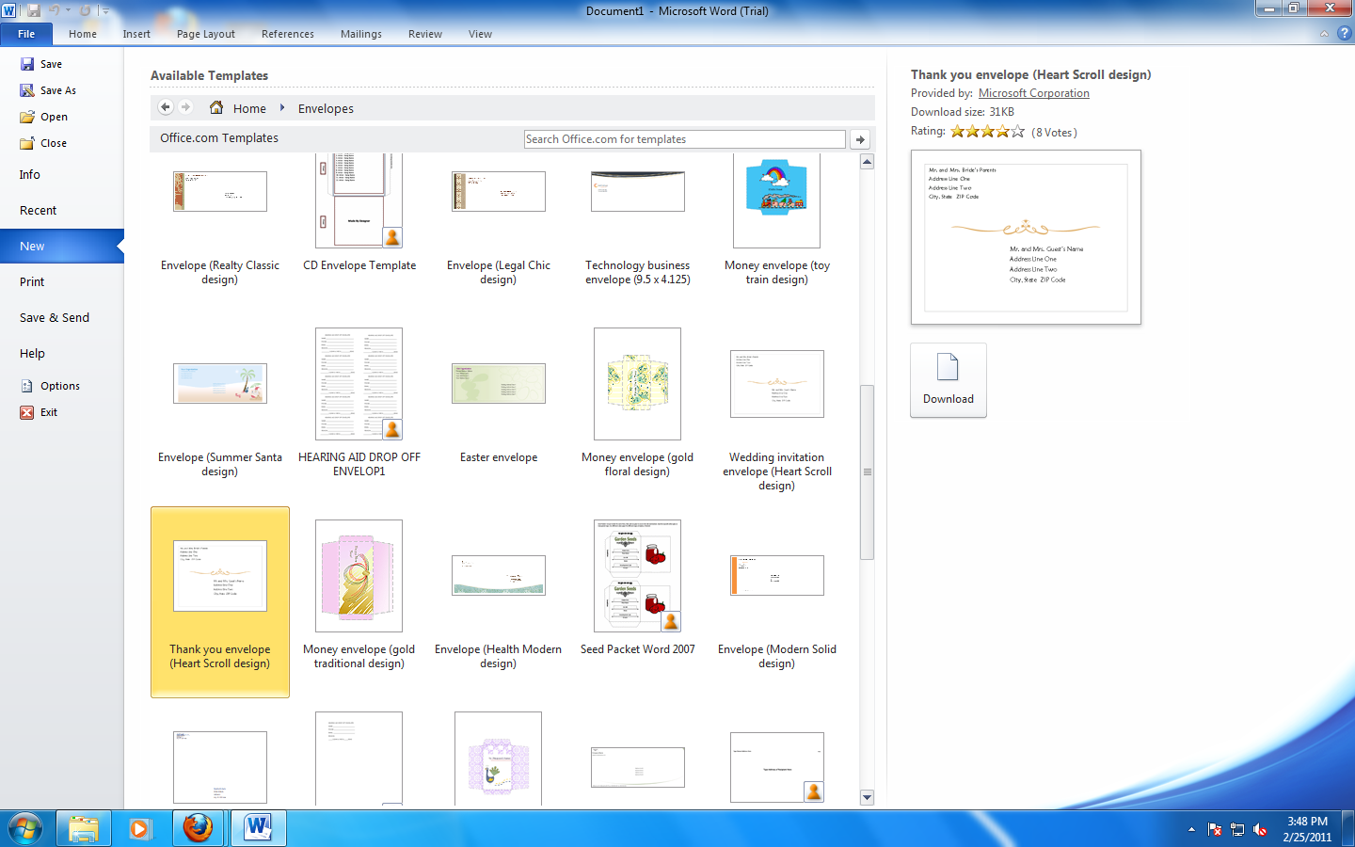Click the Download template button

click(948, 380)
